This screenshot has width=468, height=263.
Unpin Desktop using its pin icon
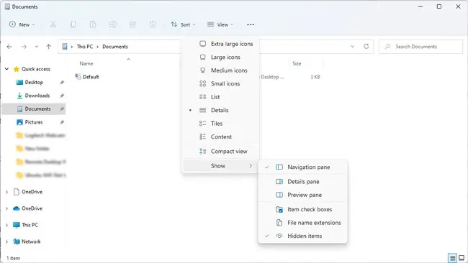(x=62, y=83)
